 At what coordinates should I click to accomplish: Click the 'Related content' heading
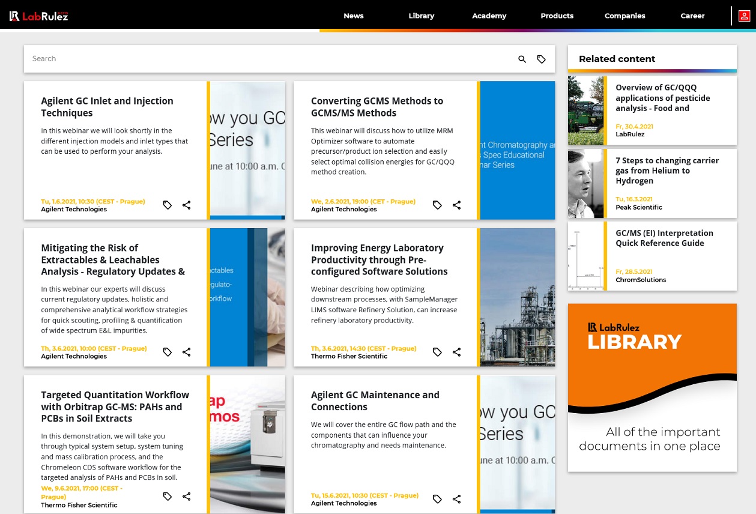[617, 59]
